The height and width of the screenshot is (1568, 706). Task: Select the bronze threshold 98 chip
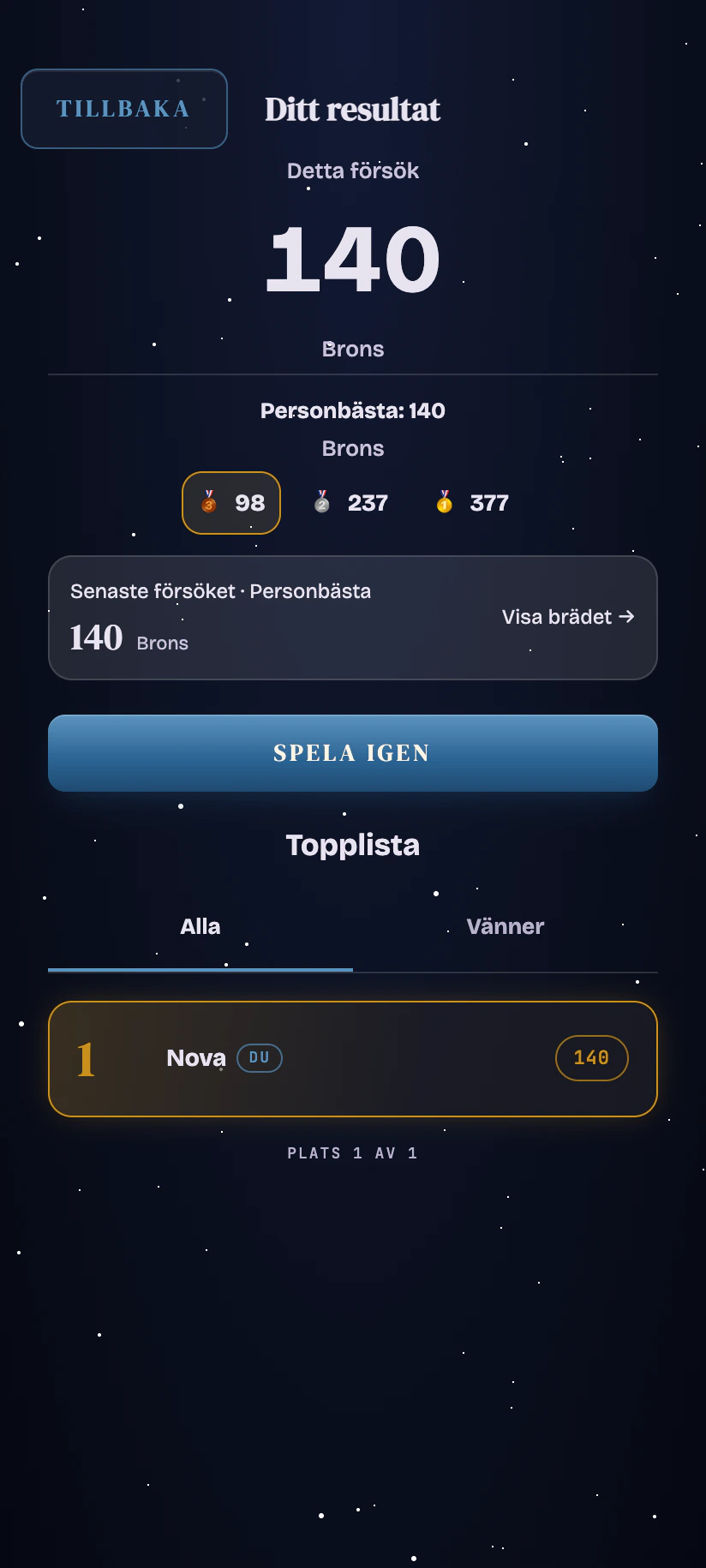[231, 503]
